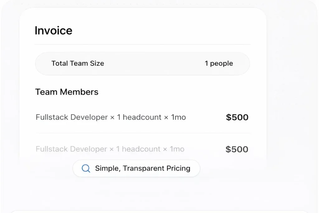Select "Fullstack Developer" role in first line item
Image resolution: width=319 pixels, height=213 pixels.
[72, 117]
